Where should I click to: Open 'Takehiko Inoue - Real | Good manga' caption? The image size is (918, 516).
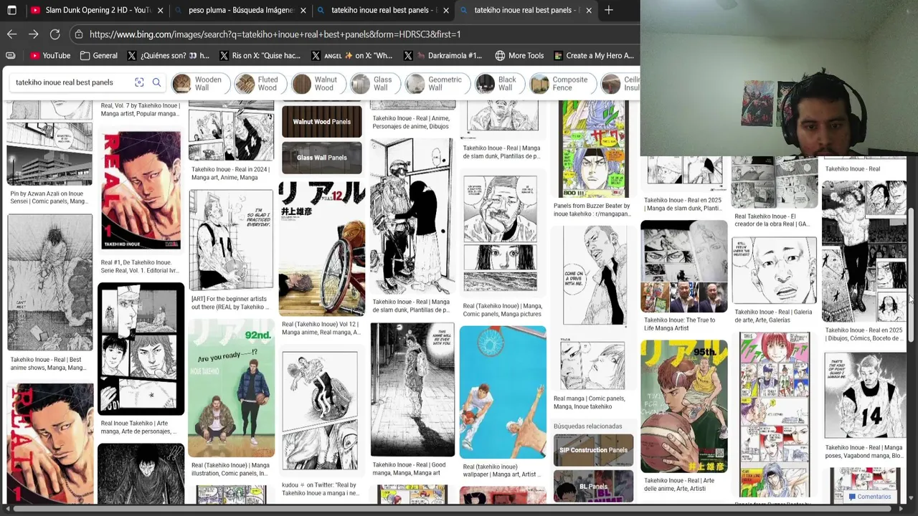click(x=410, y=469)
